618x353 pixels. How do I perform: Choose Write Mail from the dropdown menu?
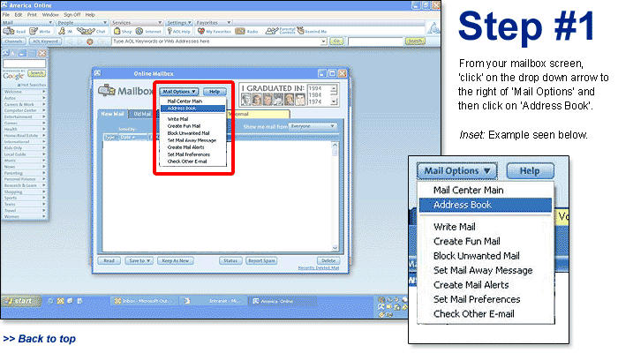[177, 118]
